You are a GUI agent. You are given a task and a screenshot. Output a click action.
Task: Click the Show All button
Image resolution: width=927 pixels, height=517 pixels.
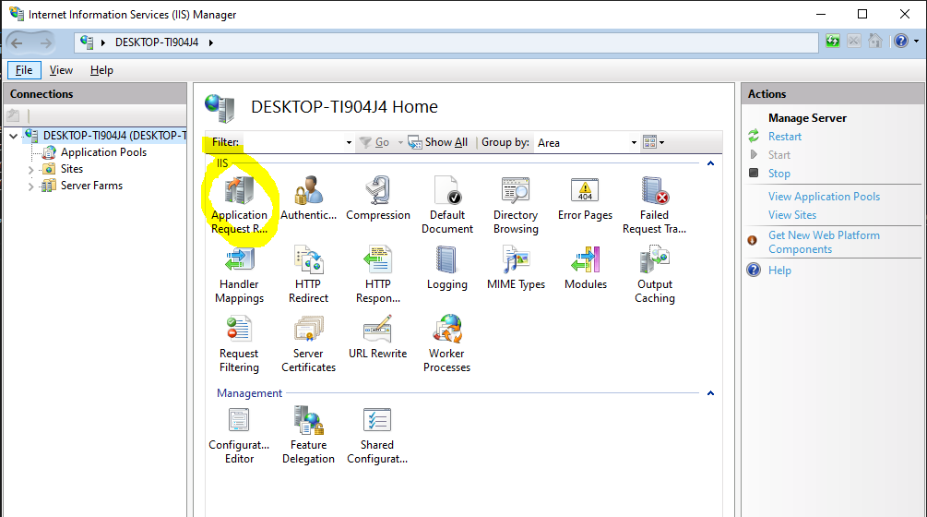[x=438, y=142]
